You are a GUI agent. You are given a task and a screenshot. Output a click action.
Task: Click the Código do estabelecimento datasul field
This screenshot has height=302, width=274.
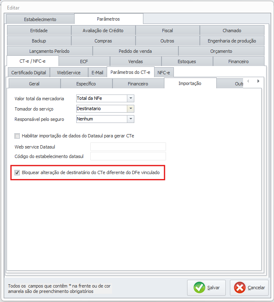[x=128, y=156]
